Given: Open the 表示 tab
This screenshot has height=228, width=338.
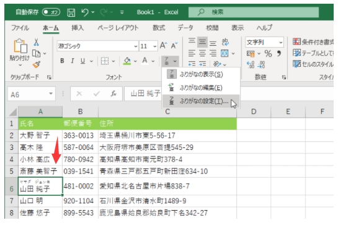Looking at the screenshot, I should tap(238, 28).
